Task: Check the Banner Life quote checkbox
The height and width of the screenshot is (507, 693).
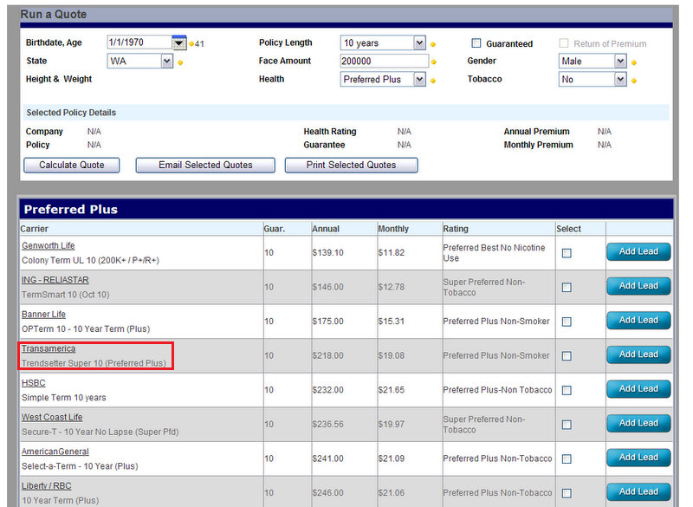Action: coord(567,322)
